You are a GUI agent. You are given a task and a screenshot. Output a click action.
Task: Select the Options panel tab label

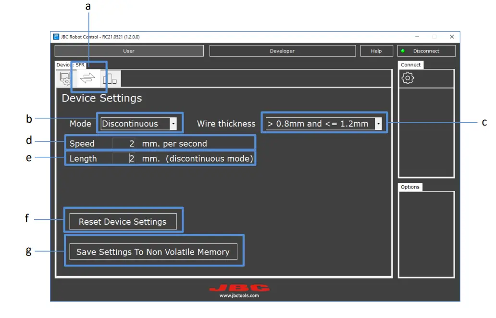pyautogui.click(x=410, y=187)
